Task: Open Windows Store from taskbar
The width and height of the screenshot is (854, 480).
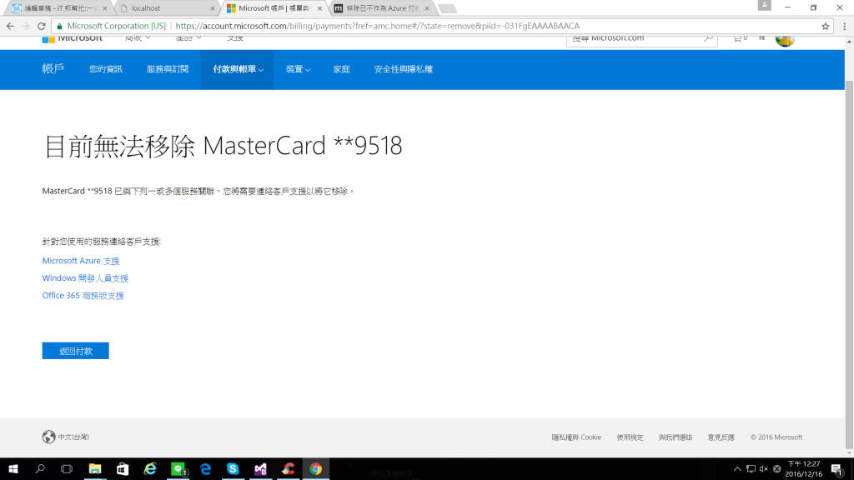Action: pyautogui.click(x=123, y=468)
